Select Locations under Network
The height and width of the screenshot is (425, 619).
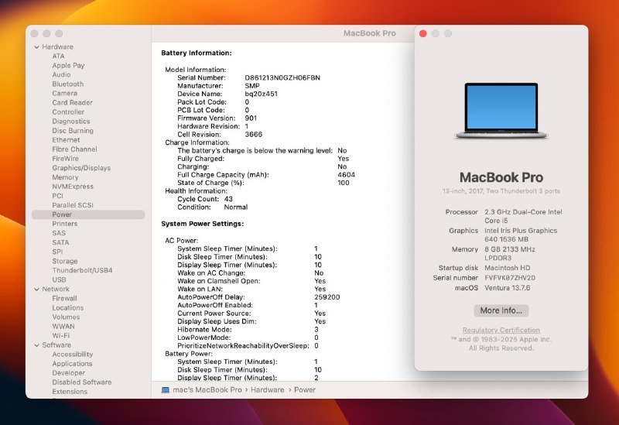[x=68, y=307]
